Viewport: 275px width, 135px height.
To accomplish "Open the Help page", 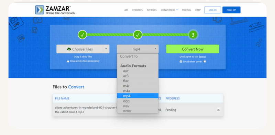I will (198, 10).
